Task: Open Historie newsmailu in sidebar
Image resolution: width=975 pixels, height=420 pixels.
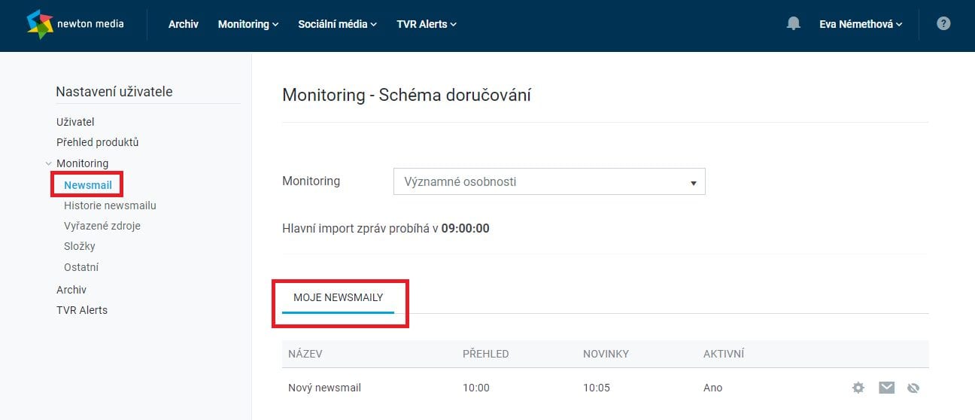Action: [x=111, y=205]
